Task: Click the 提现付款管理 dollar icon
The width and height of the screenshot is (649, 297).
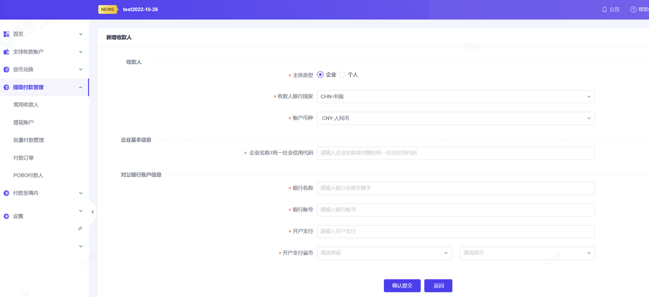Action: [x=7, y=87]
